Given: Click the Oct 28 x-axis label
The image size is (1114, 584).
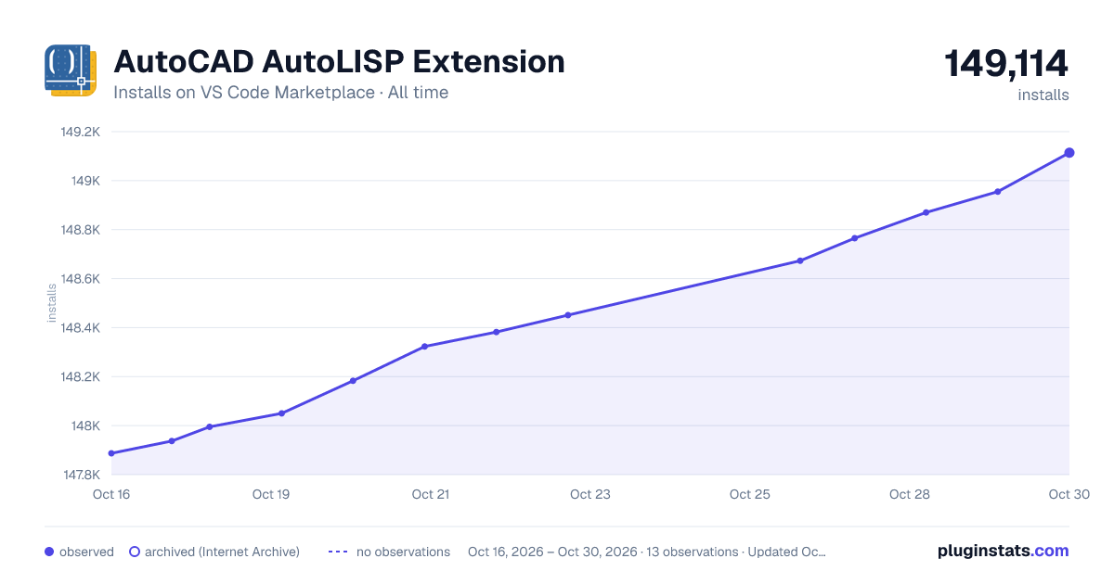Looking at the screenshot, I should (x=910, y=494).
